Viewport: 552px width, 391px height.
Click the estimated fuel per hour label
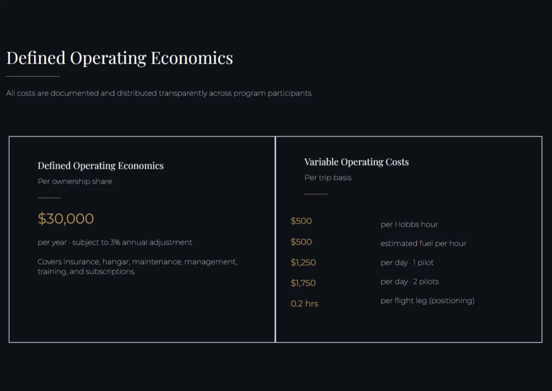click(423, 244)
